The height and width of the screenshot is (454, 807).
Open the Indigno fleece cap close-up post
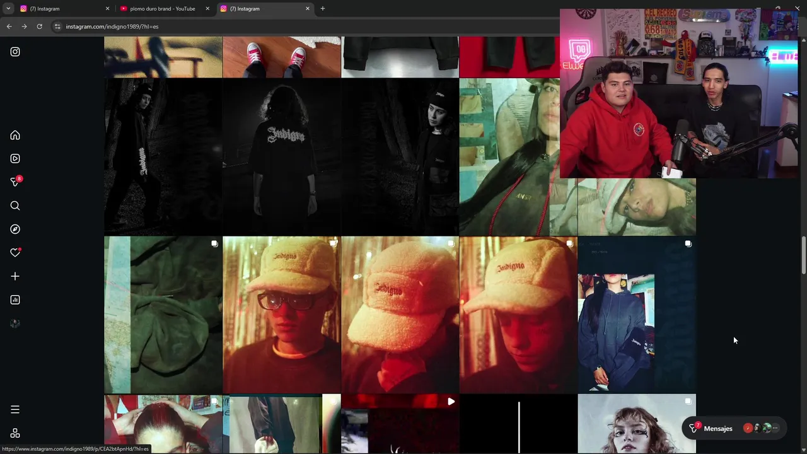pyautogui.click(x=400, y=315)
